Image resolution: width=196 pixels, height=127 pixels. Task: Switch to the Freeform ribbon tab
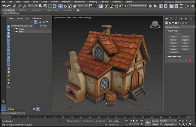(22, 10)
